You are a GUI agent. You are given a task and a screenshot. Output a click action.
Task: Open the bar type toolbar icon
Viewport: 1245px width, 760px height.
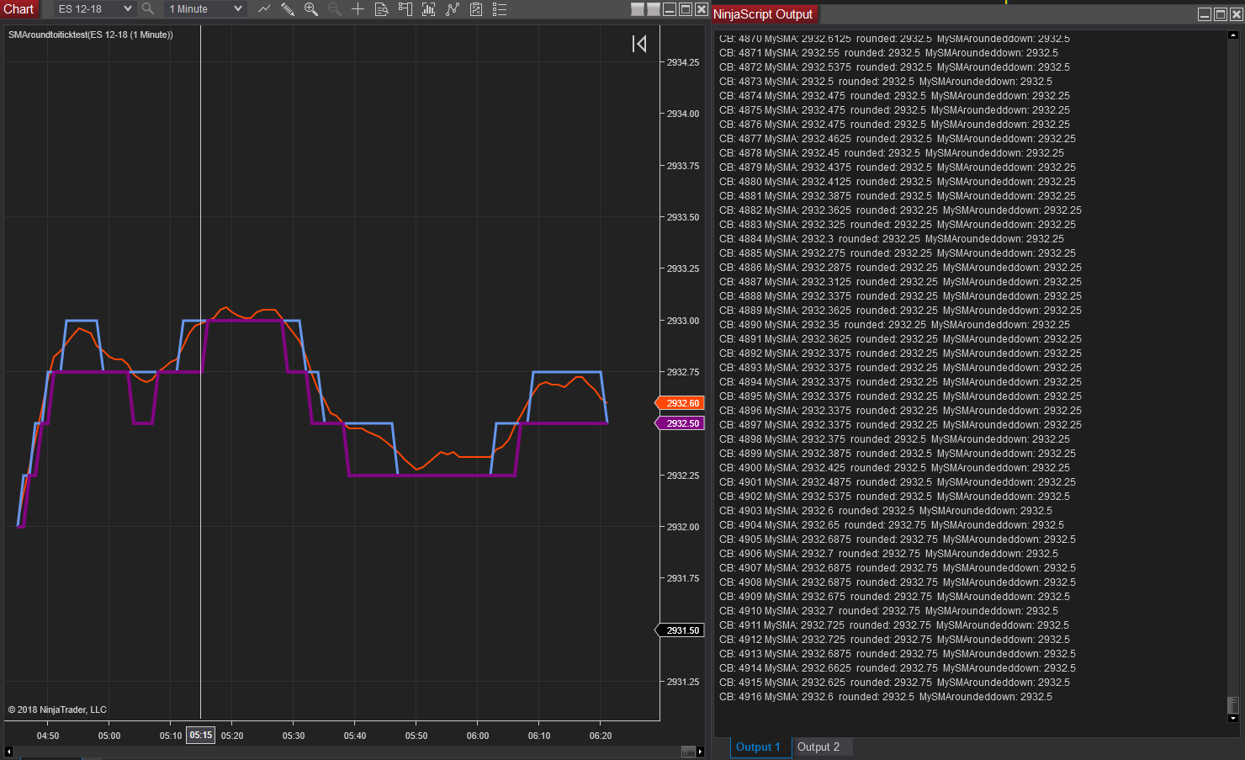pos(264,9)
